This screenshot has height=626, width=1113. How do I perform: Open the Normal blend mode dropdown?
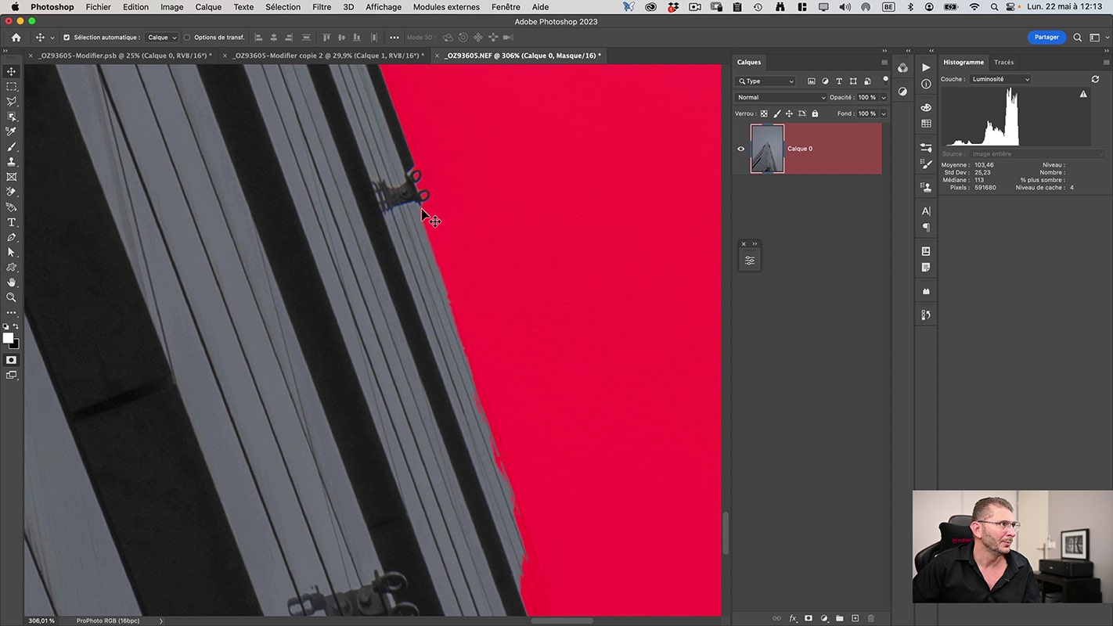click(780, 98)
